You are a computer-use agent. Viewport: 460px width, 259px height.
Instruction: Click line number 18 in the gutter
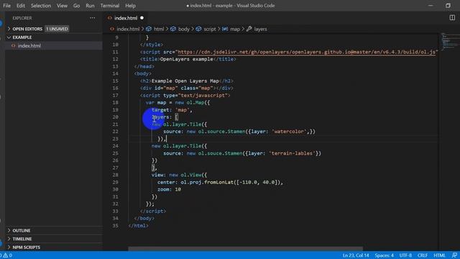(115, 102)
